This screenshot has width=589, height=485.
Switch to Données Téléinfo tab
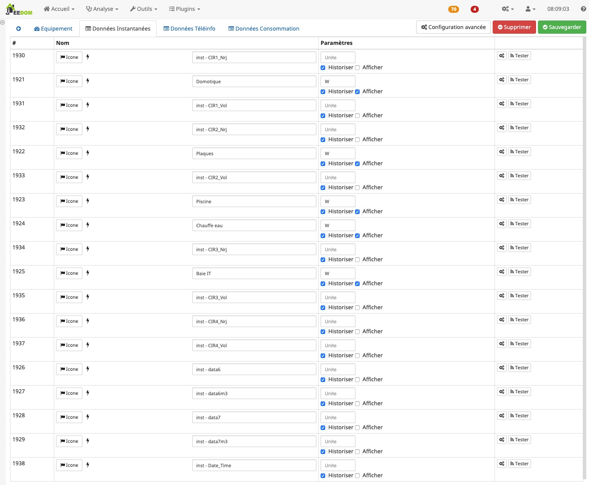(x=190, y=29)
